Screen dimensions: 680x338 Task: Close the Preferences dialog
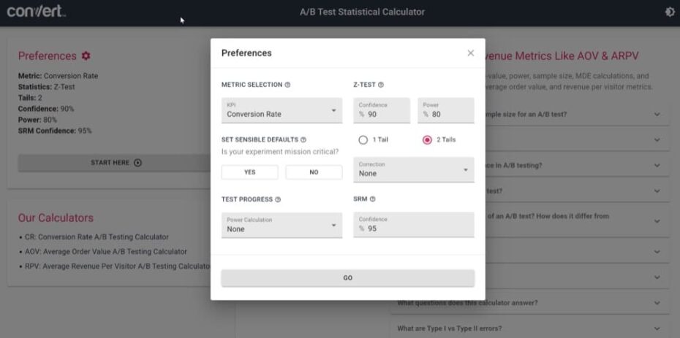(x=471, y=53)
